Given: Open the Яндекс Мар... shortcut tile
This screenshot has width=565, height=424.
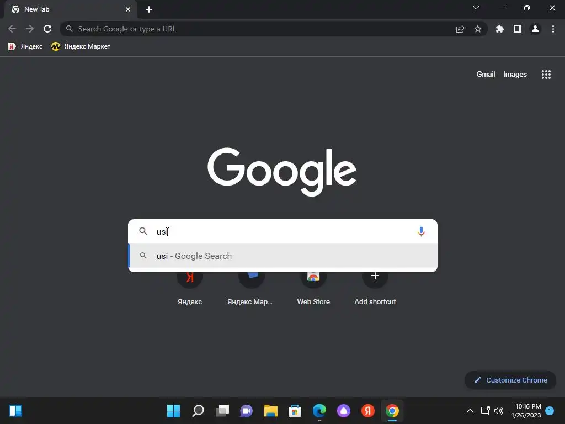Looking at the screenshot, I should (250, 288).
